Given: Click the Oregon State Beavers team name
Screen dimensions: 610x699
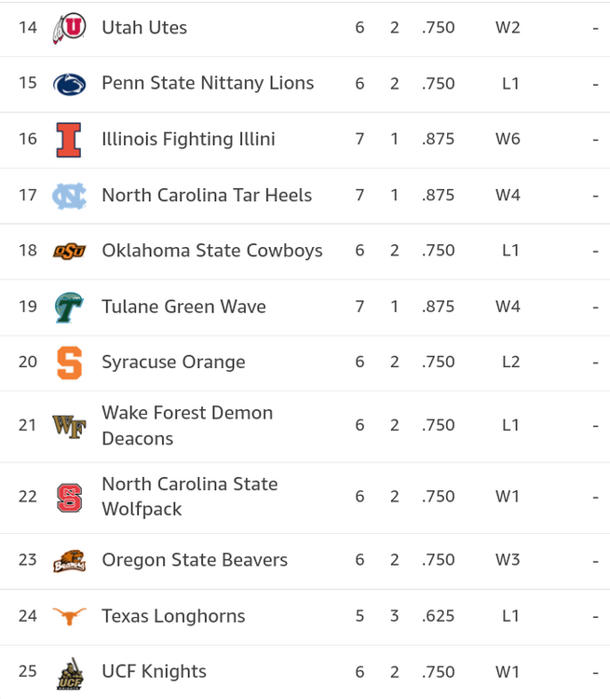Looking at the screenshot, I should tap(195, 560).
